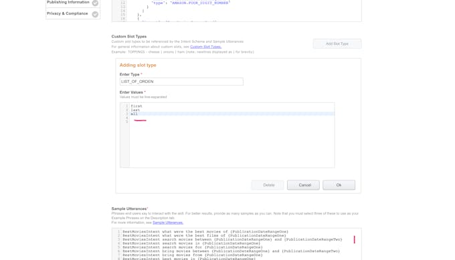Click the 'bring movies from' utterance line
This screenshot has width=455, height=260.
pos(193,255)
